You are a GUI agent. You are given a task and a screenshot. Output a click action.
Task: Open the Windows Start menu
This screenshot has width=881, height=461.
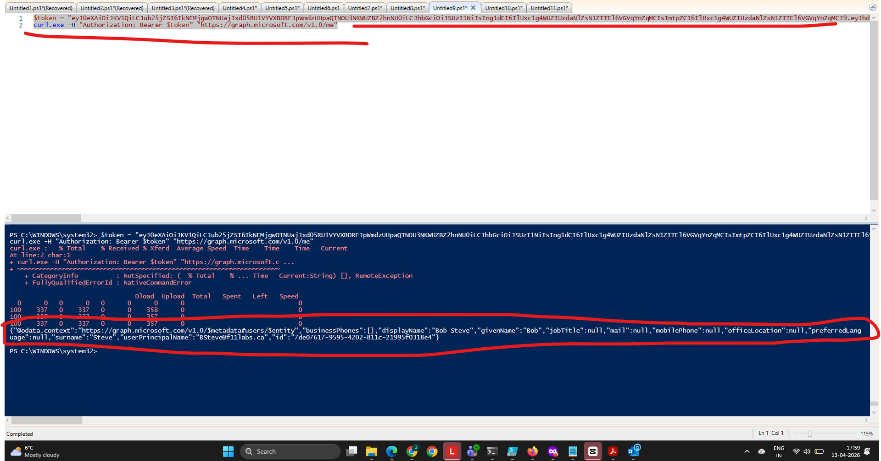228,452
